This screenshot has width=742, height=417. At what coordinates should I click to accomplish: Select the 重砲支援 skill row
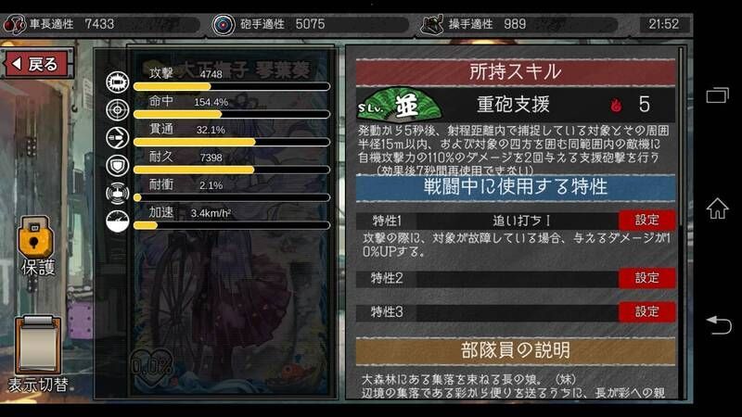pyautogui.click(x=516, y=105)
